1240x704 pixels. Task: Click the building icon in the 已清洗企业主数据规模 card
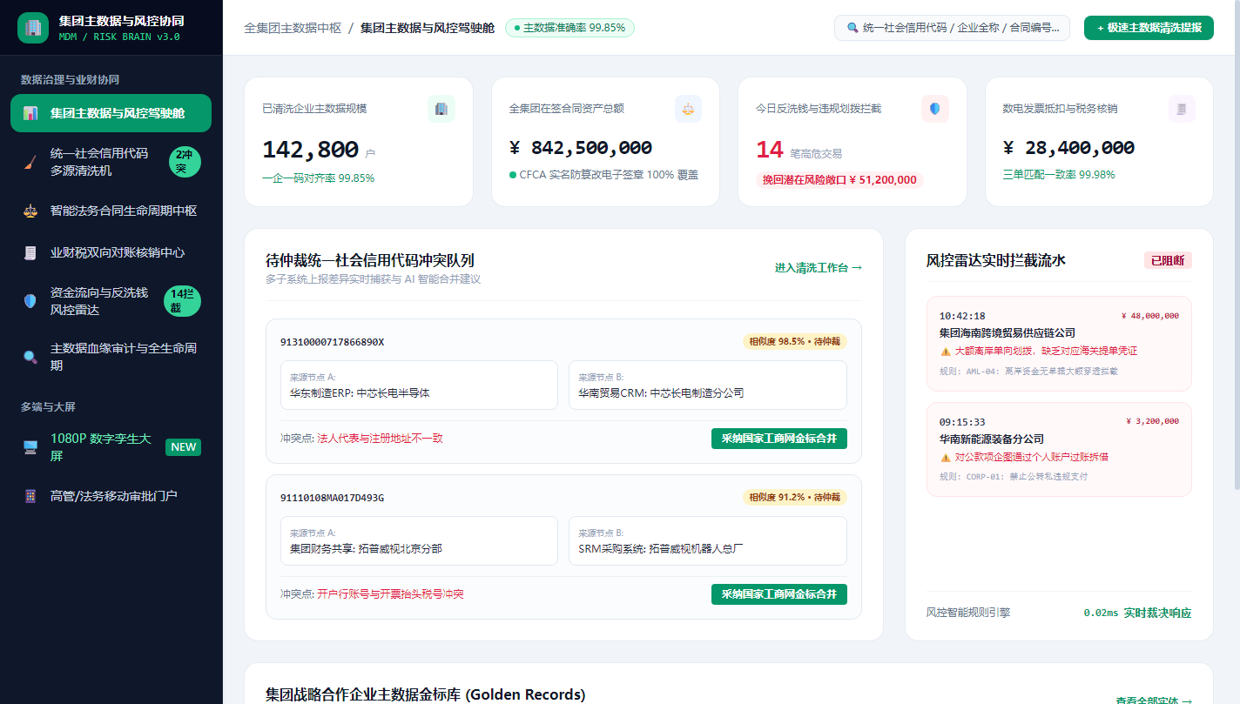[441, 109]
